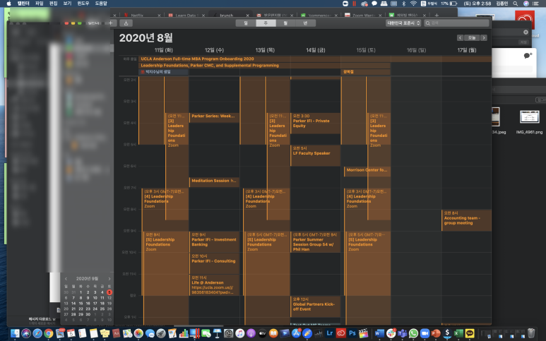Open the 윈도우 (Window) menu
The image size is (546, 341).
(x=83, y=4)
